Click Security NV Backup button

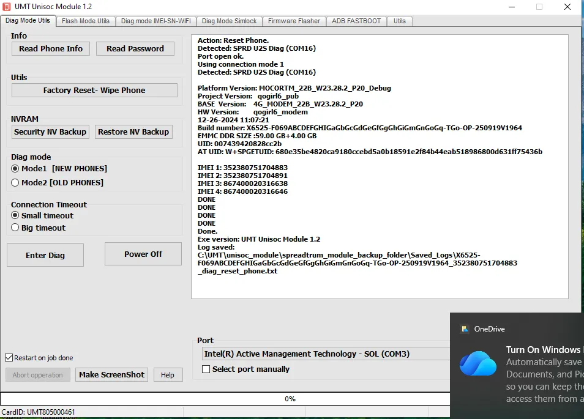[x=51, y=132]
